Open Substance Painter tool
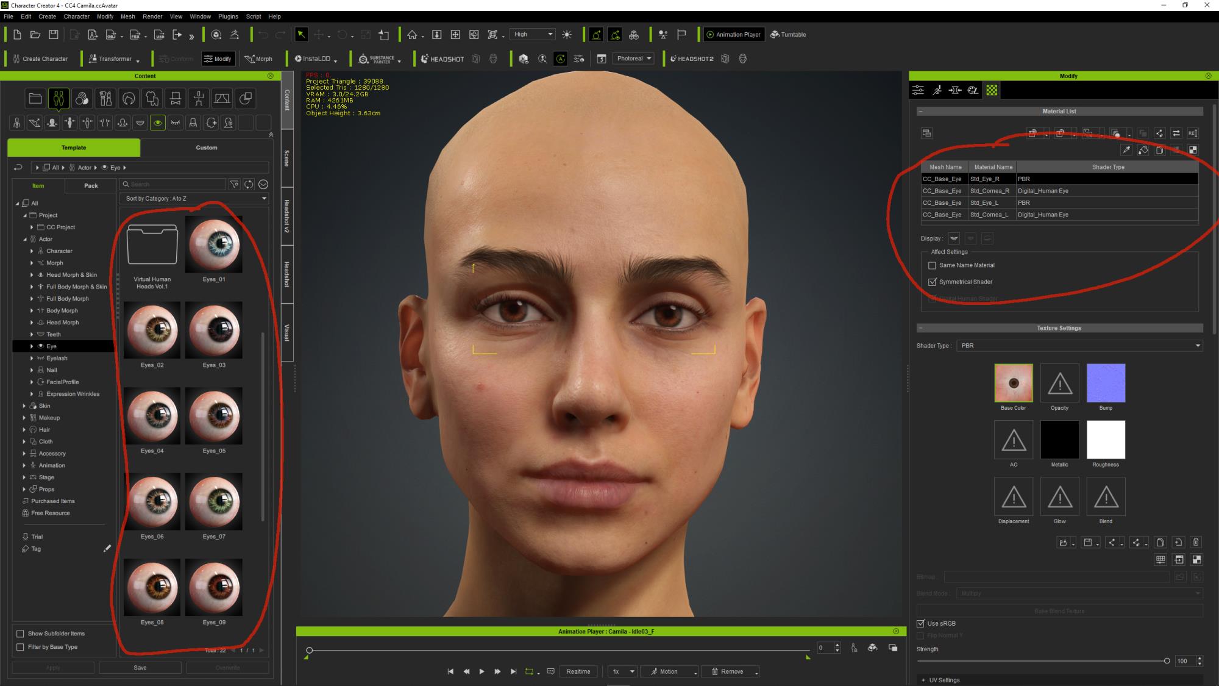1219x686 pixels. click(377, 59)
